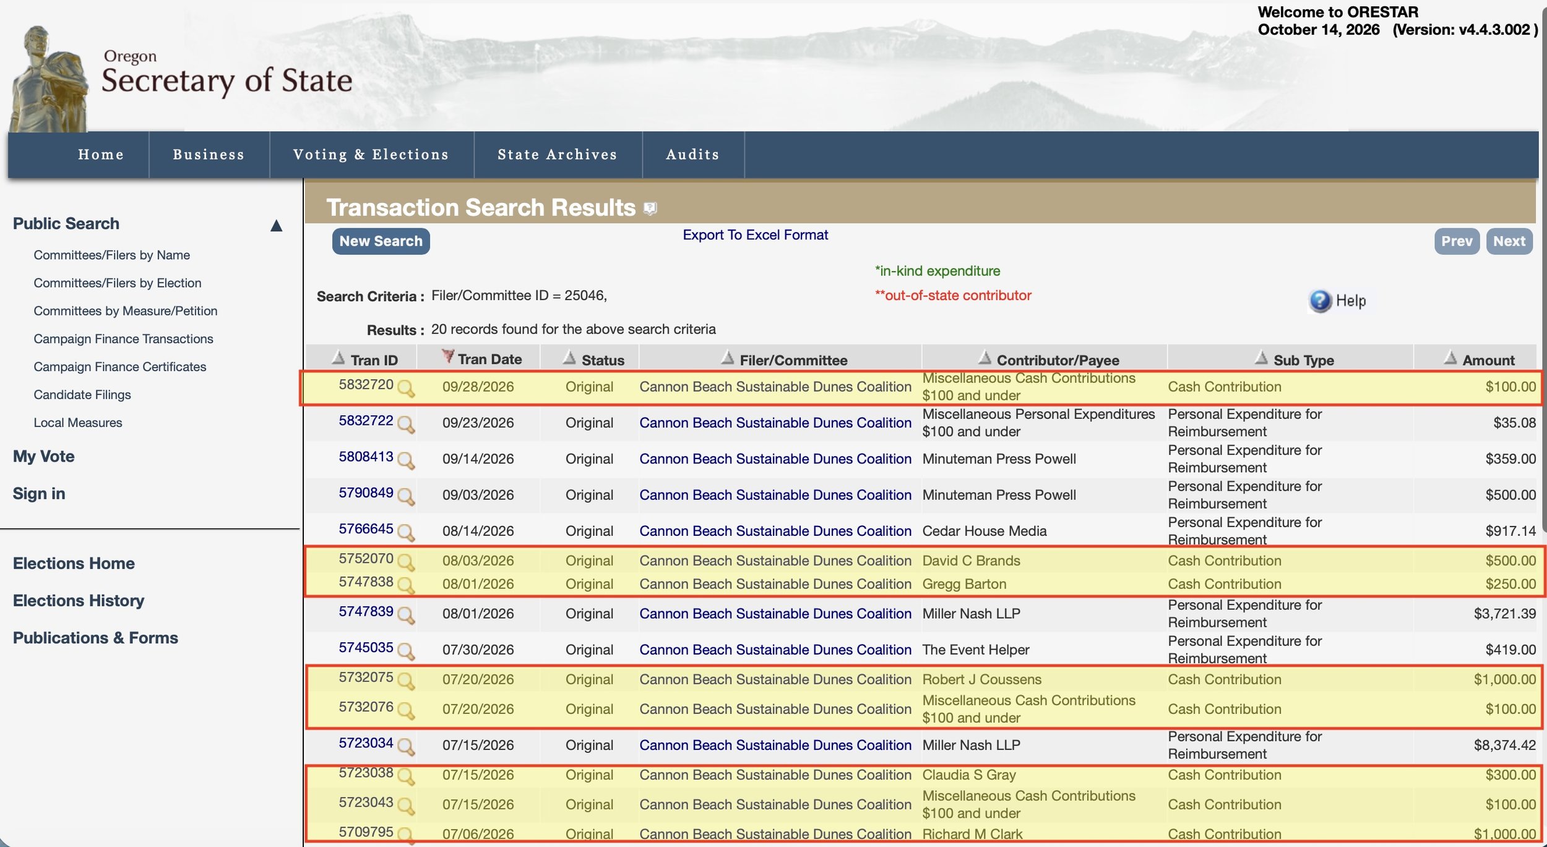The height and width of the screenshot is (847, 1547).
Task: Click Export To Excel Format link
Action: pos(755,235)
